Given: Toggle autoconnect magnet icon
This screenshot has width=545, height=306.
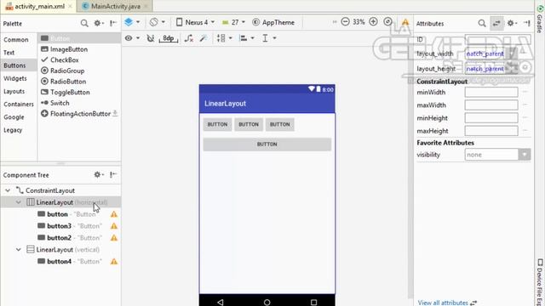Looking at the screenshot, I should tap(150, 38).
